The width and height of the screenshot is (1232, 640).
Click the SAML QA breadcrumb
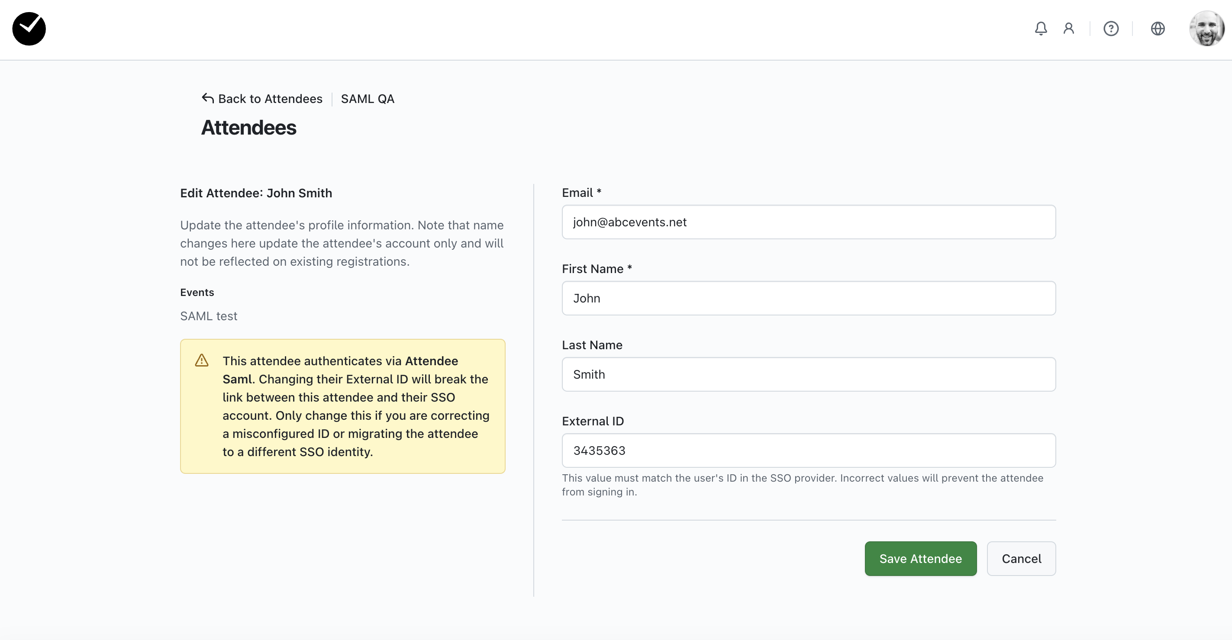point(367,99)
